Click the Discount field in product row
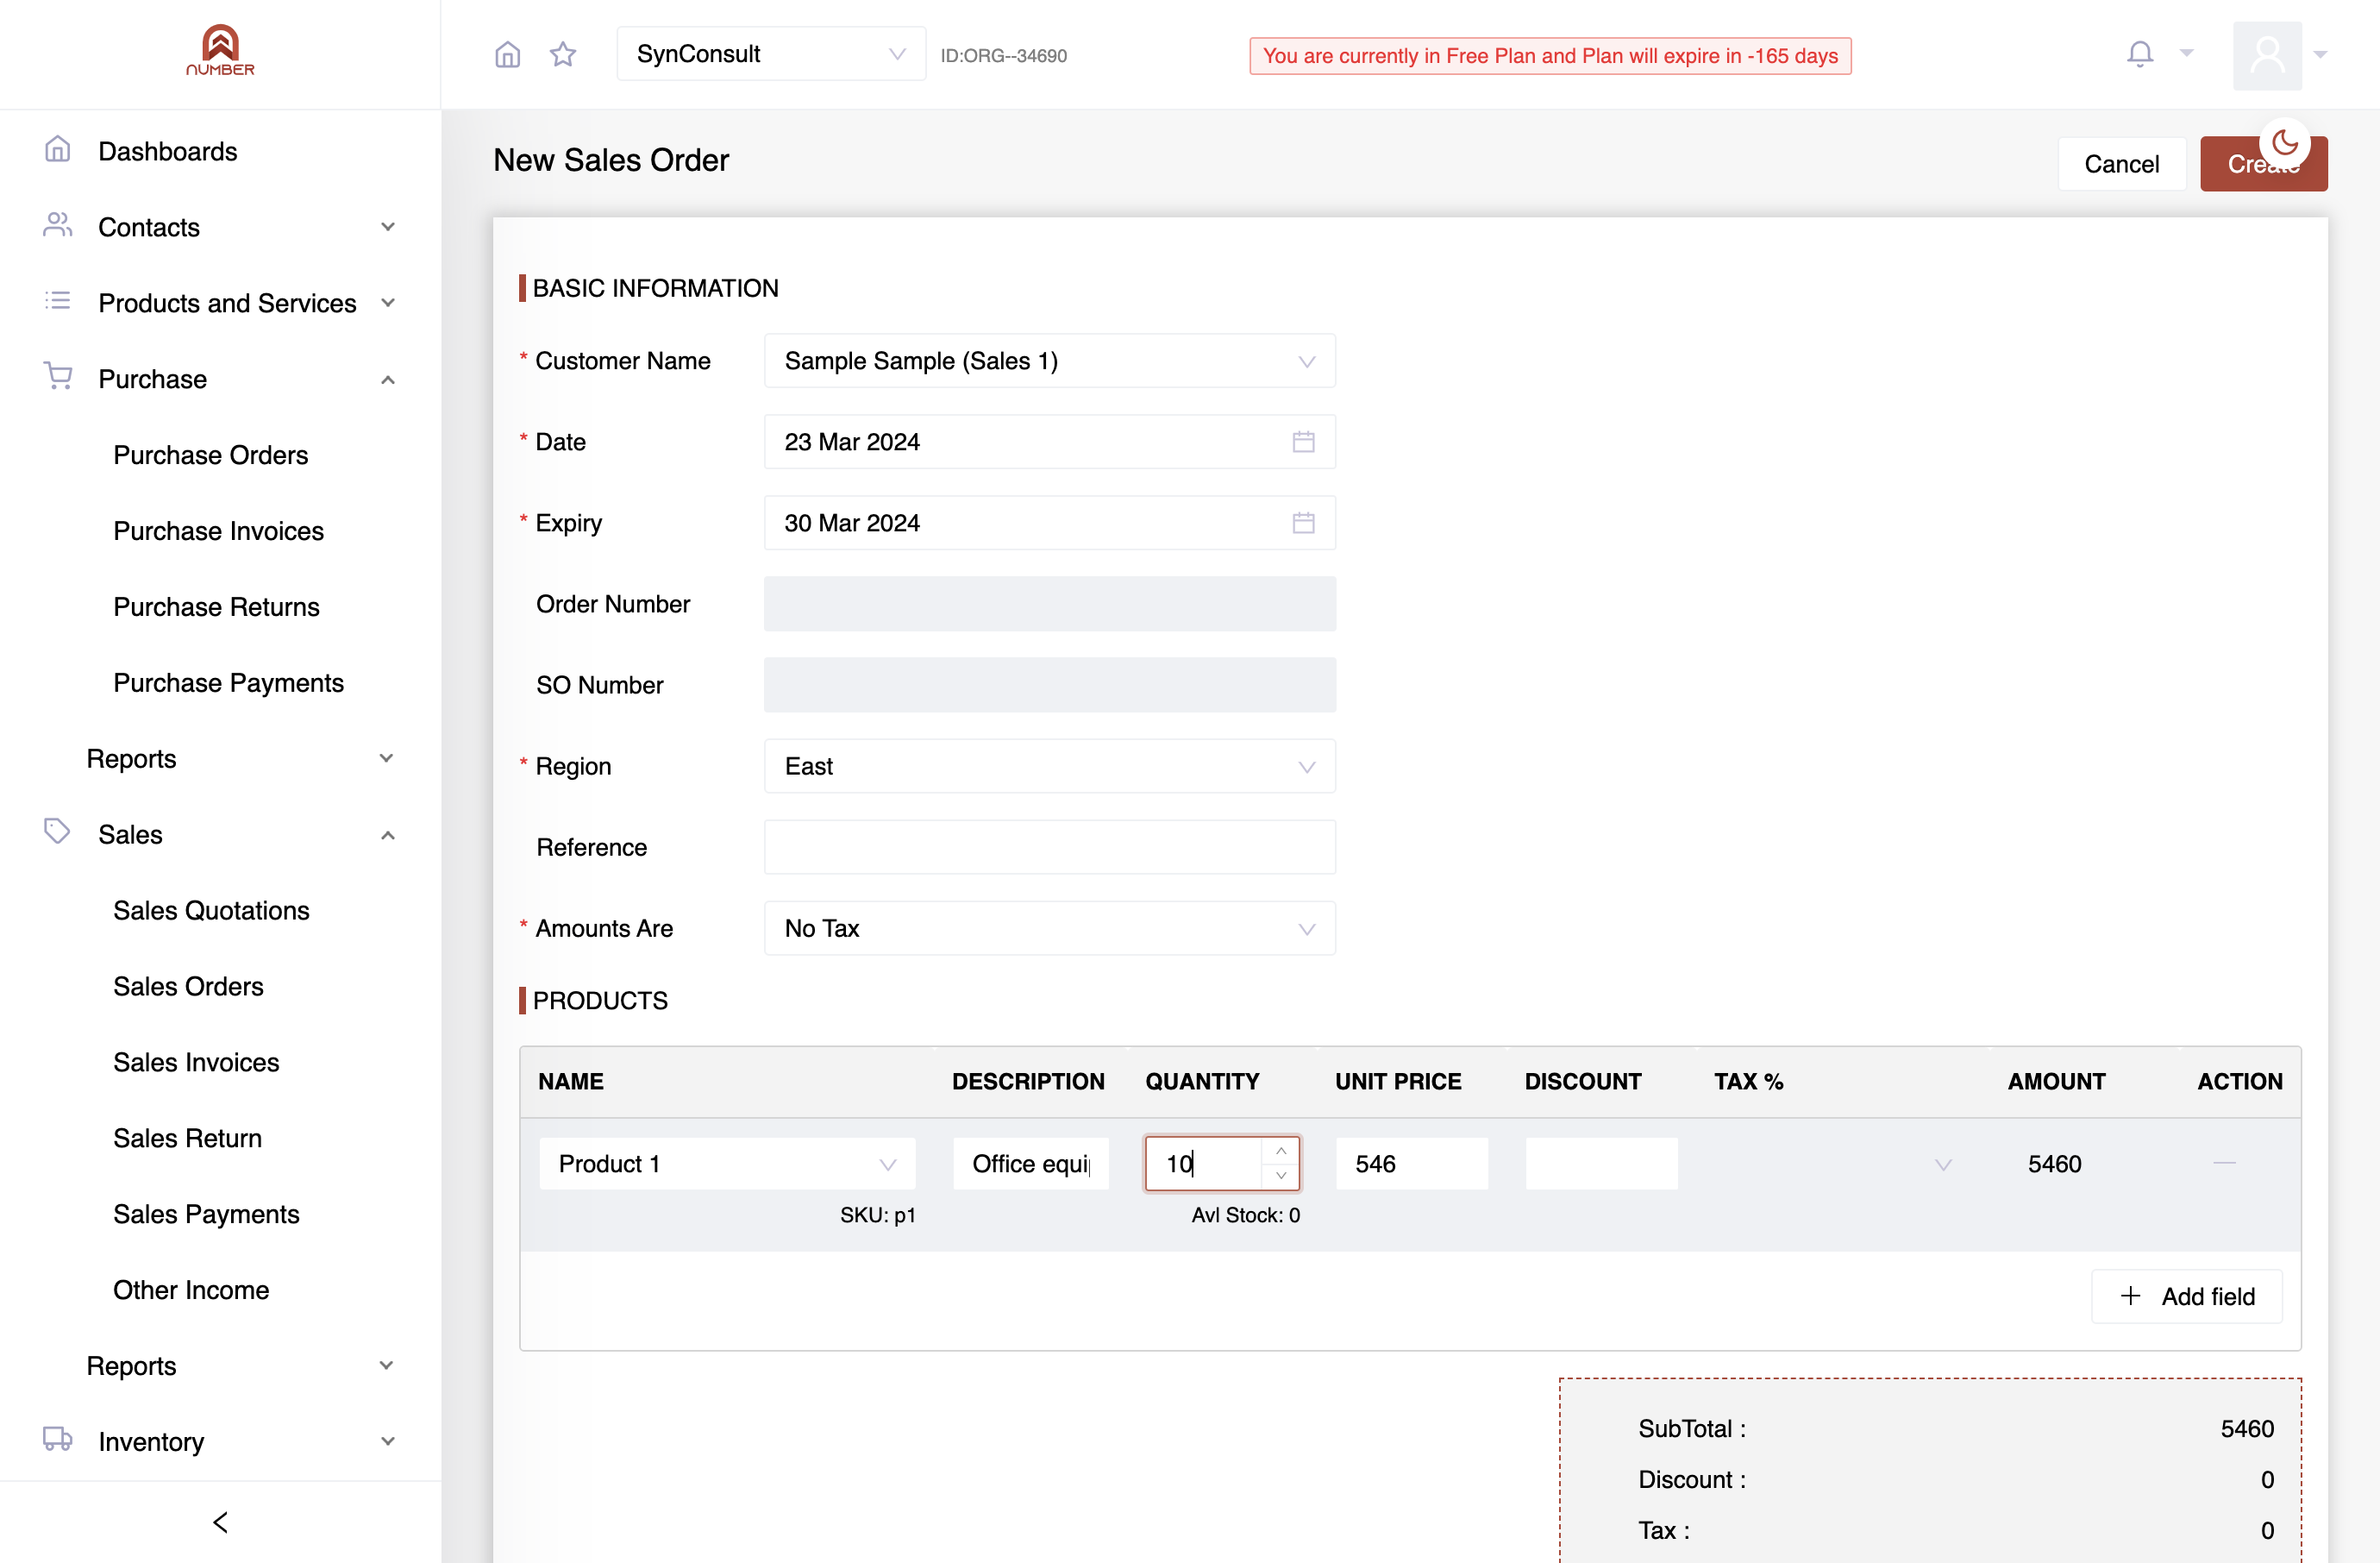Screen dimensions: 2380x1563 pos(1601,1163)
